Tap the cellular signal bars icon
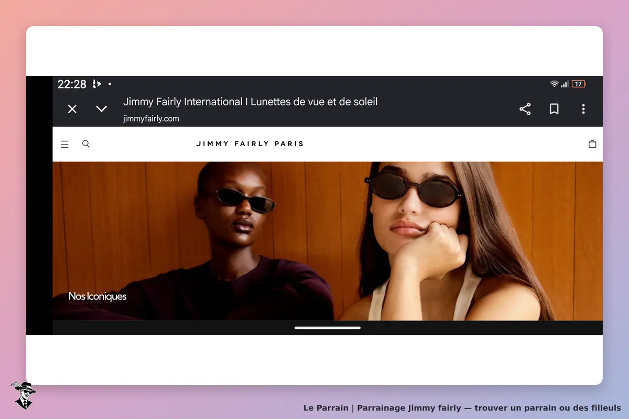 [x=565, y=84]
